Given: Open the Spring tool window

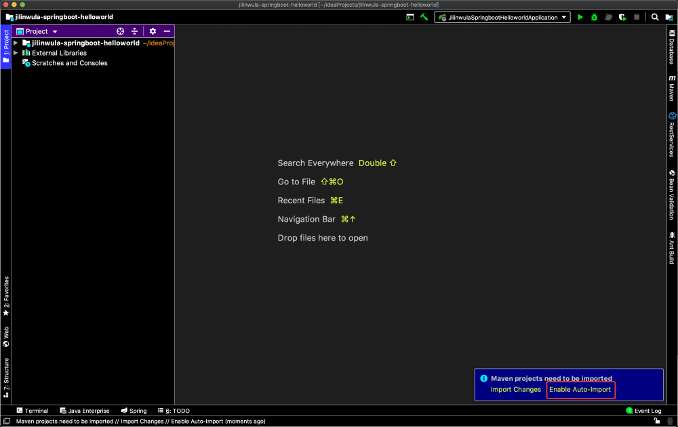Looking at the screenshot, I should coord(134,411).
